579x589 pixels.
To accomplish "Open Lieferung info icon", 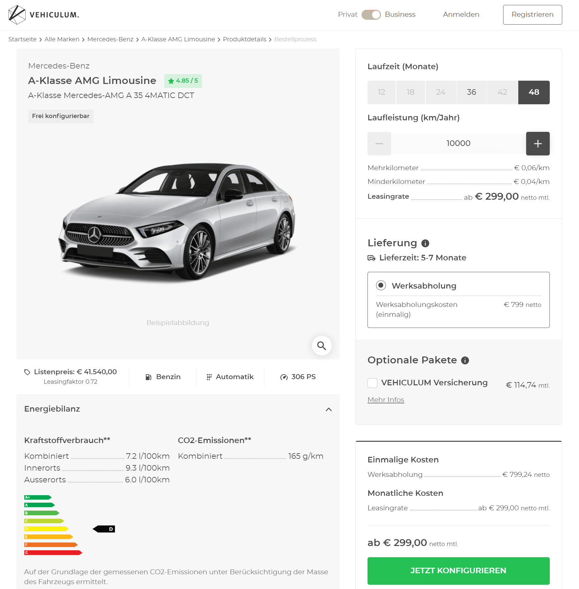I will [425, 243].
